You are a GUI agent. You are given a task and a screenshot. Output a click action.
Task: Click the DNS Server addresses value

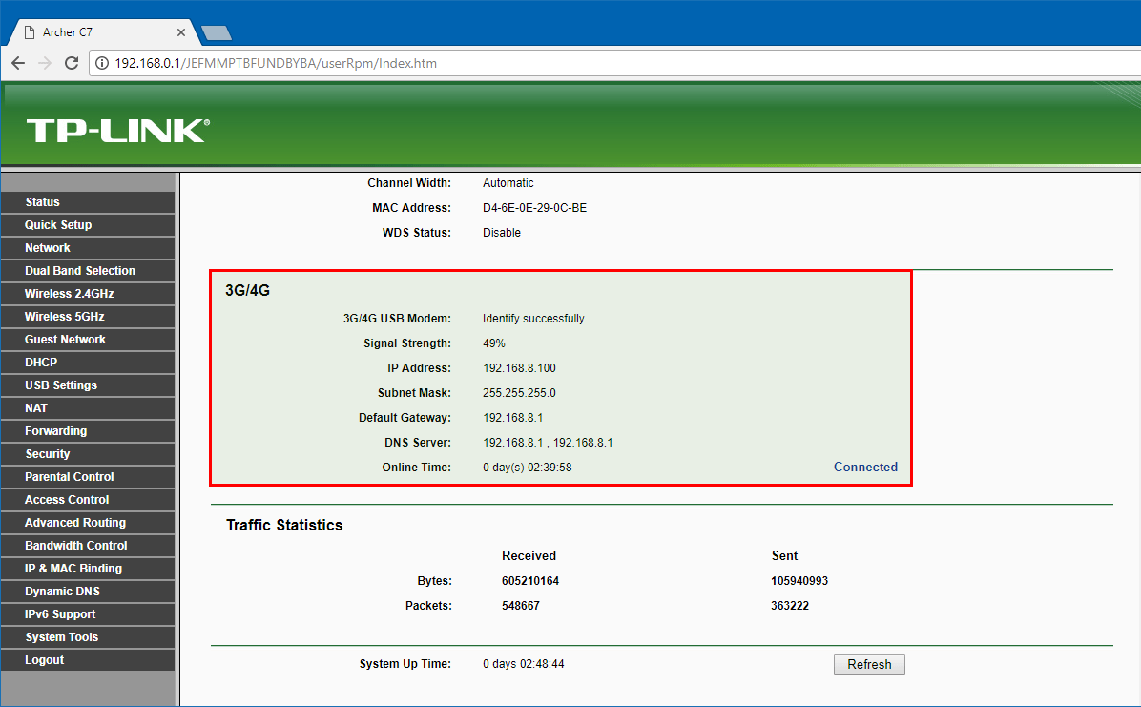coord(548,442)
